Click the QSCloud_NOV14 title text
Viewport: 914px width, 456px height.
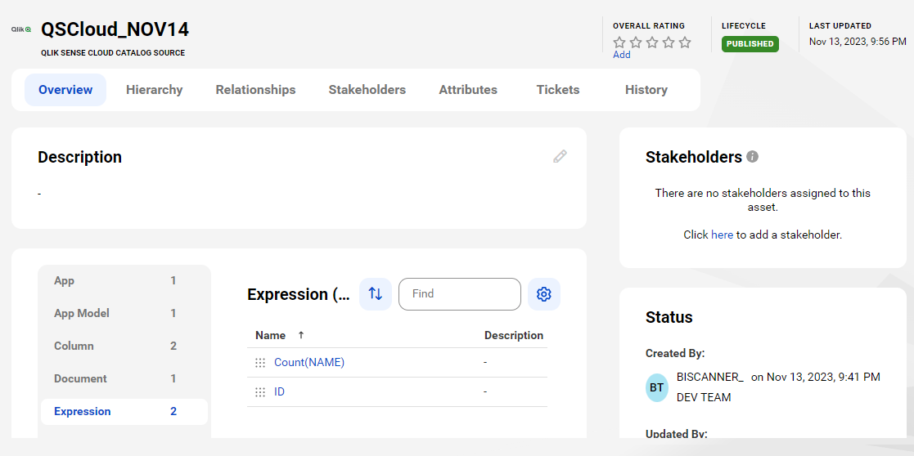pyautogui.click(x=115, y=29)
